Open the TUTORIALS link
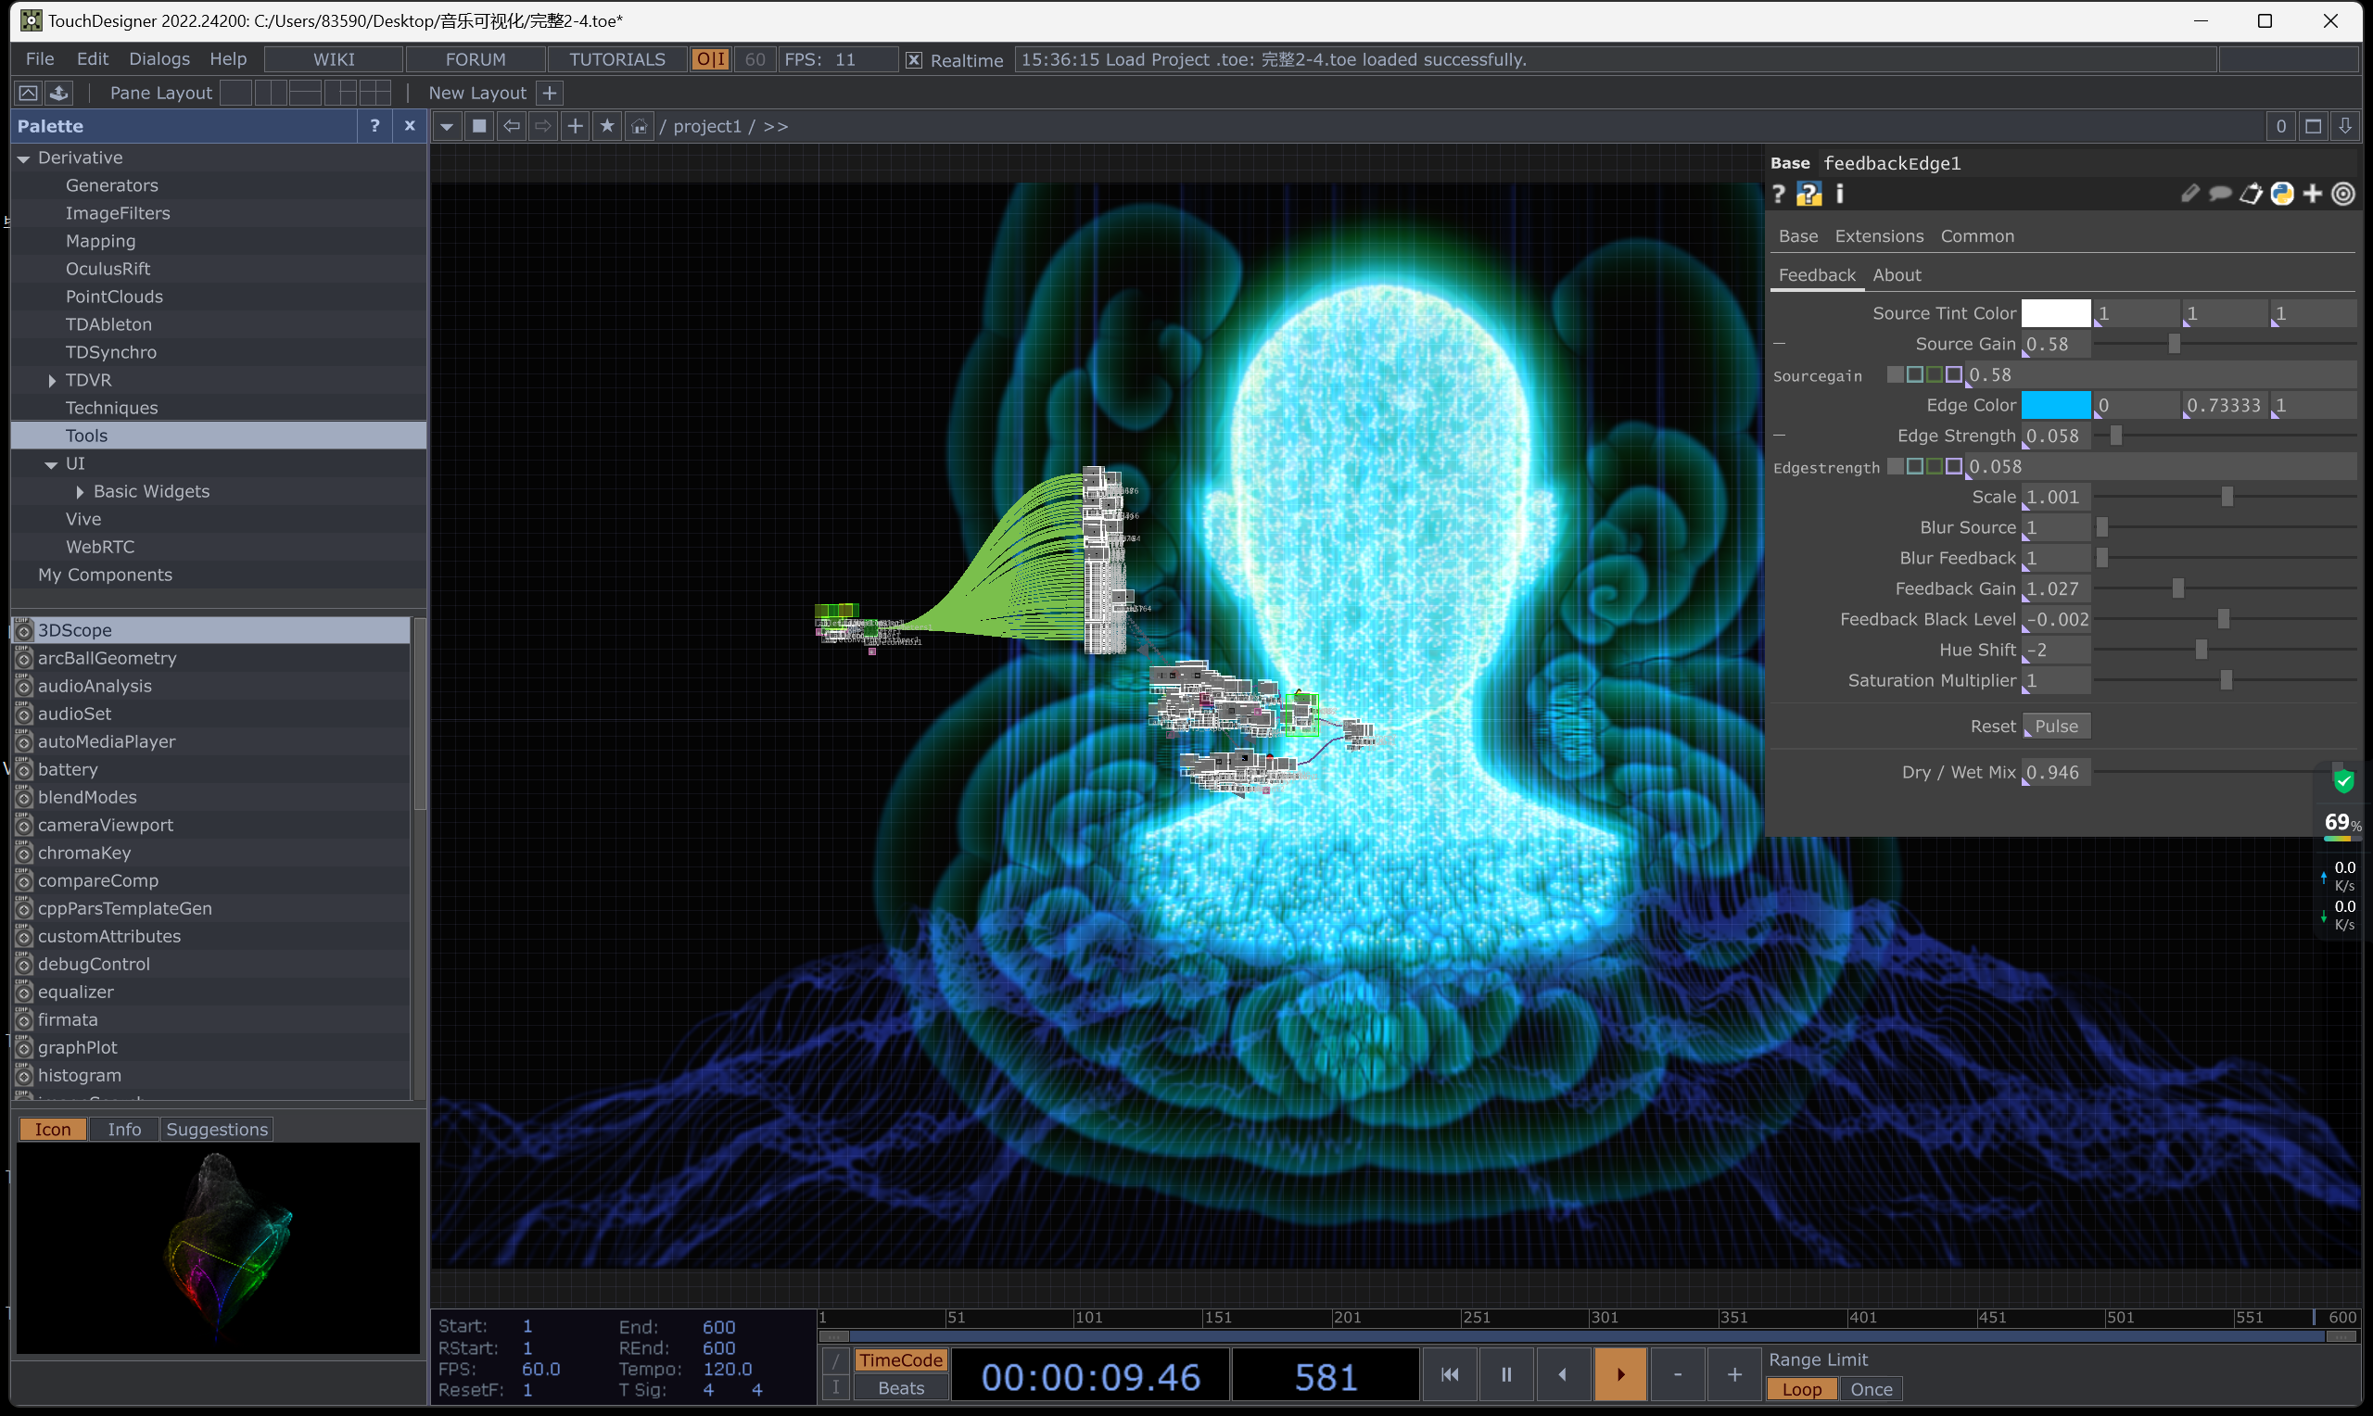Screen dimensions: 2373x1416 tap(616, 59)
